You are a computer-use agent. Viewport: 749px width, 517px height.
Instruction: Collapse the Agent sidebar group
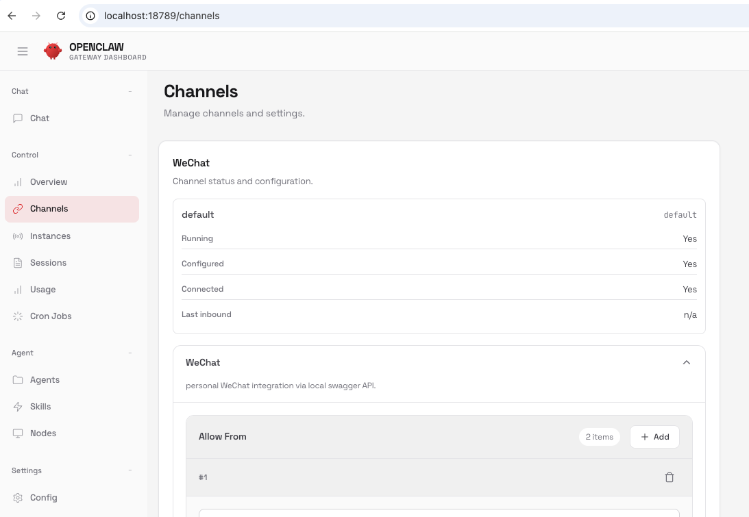tap(130, 353)
